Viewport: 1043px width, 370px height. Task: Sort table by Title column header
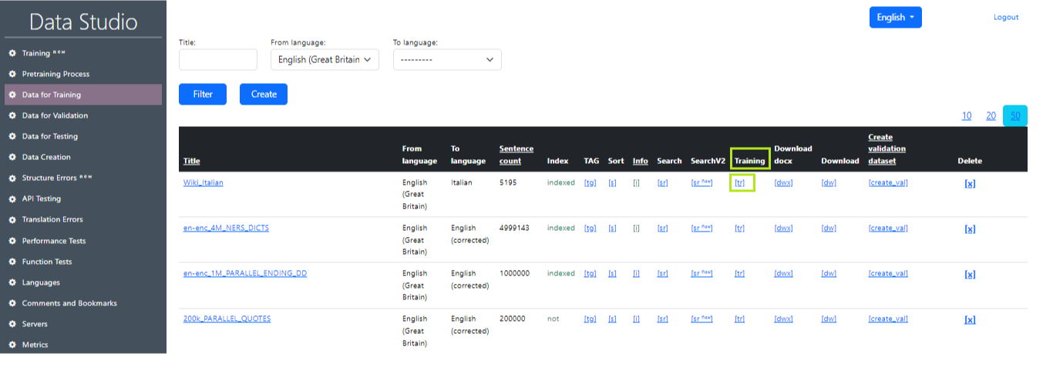pos(191,161)
